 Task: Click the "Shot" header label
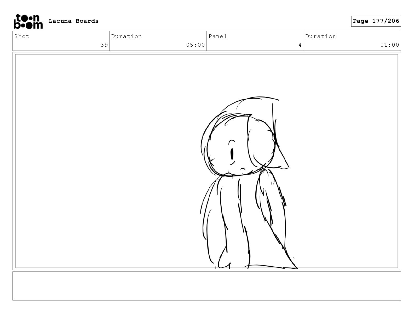tap(22, 36)
